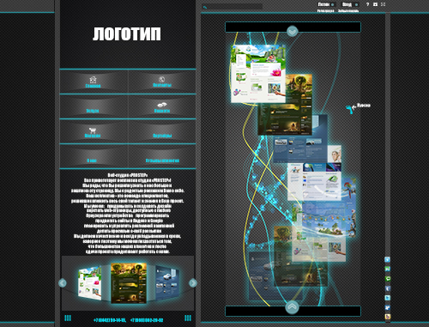The height and width of the screenshot is (327, 429).
Task: Click the up chevron below the gallery
Action: pyautogui.click(x=292, y=307)
